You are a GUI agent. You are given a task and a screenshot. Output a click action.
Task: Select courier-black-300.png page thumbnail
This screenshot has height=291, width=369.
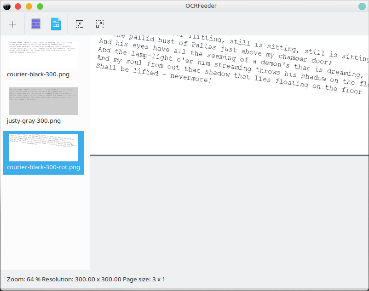click(43, 55)
